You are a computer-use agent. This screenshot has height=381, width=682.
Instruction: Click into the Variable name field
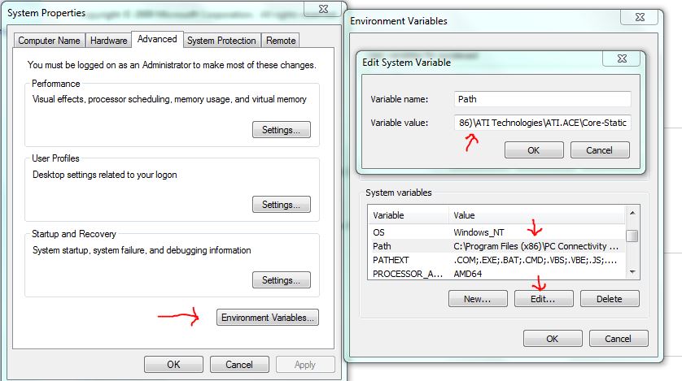(x=543, y=99)
